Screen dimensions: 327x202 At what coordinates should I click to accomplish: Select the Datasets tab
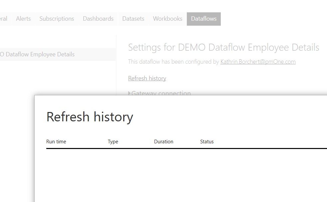(133, 19)
